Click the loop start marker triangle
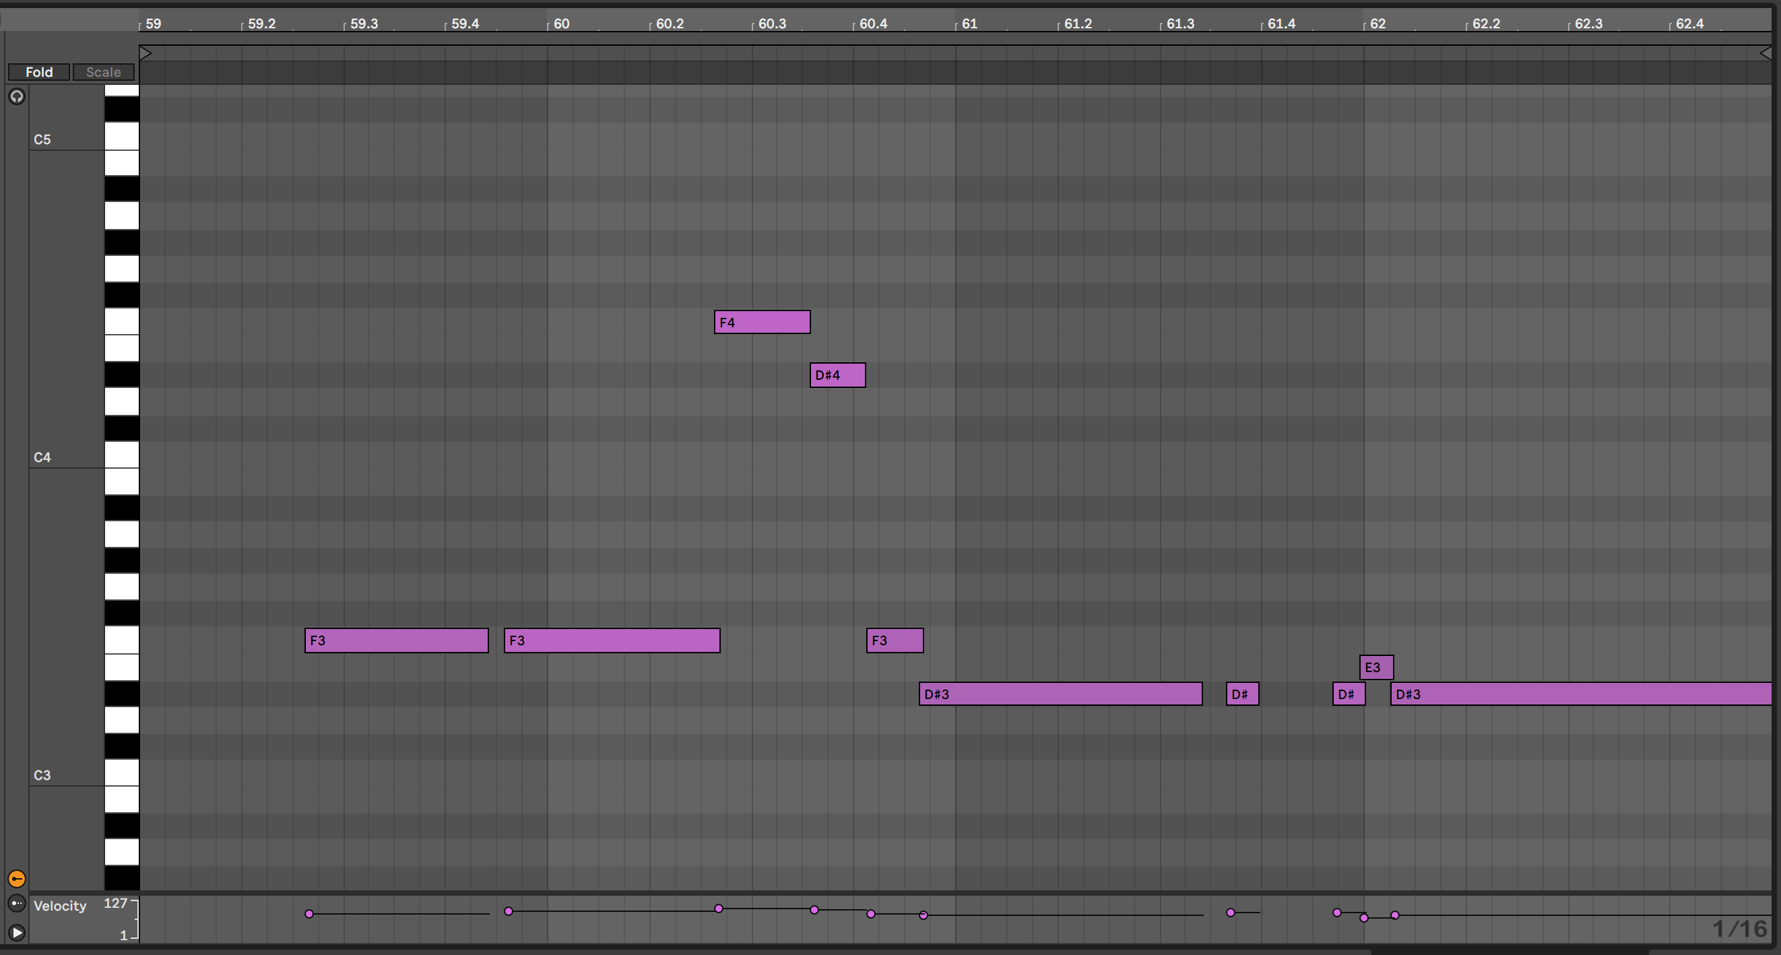Viewport: 1781px width, 955px height. [145, 53]
